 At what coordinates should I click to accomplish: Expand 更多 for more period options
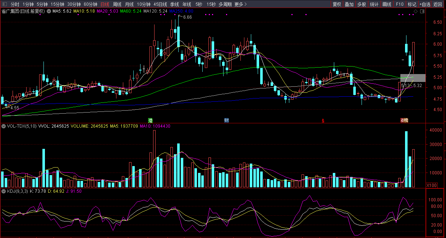pyautogui.click(x=240, y=4)
